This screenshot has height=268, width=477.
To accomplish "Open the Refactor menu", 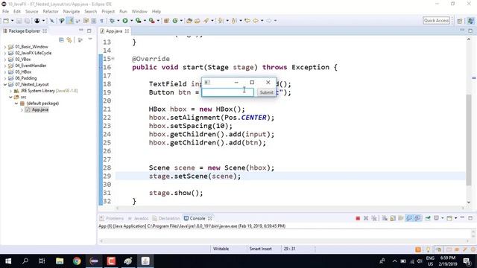I will pyautogui.click(x=51, y=12).
